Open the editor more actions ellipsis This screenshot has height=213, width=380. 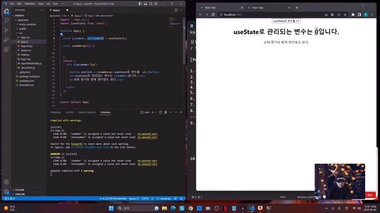click(181, 10)
